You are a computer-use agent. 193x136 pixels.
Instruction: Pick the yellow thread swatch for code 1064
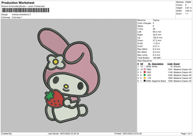144,78
